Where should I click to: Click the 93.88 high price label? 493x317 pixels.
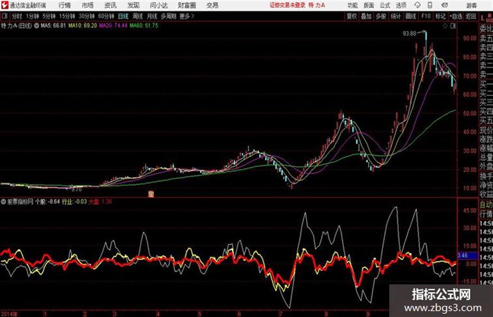410,33
